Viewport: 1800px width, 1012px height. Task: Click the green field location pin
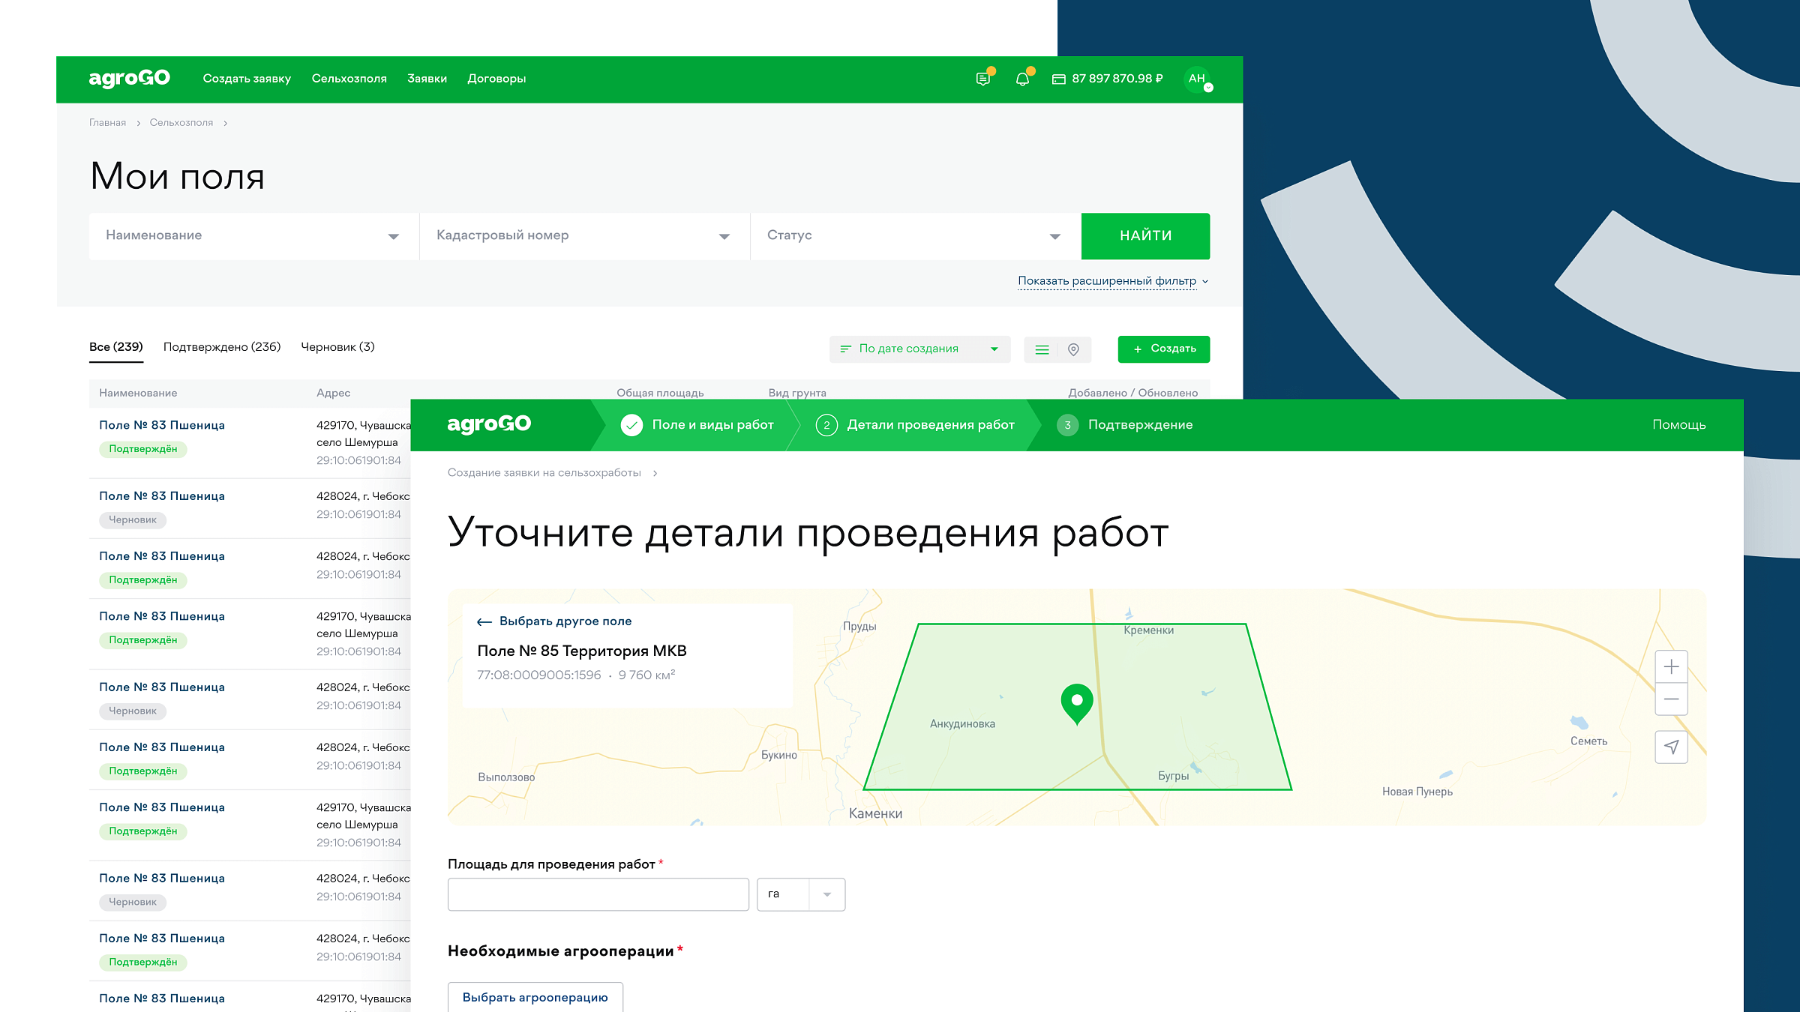point(1077,702)
